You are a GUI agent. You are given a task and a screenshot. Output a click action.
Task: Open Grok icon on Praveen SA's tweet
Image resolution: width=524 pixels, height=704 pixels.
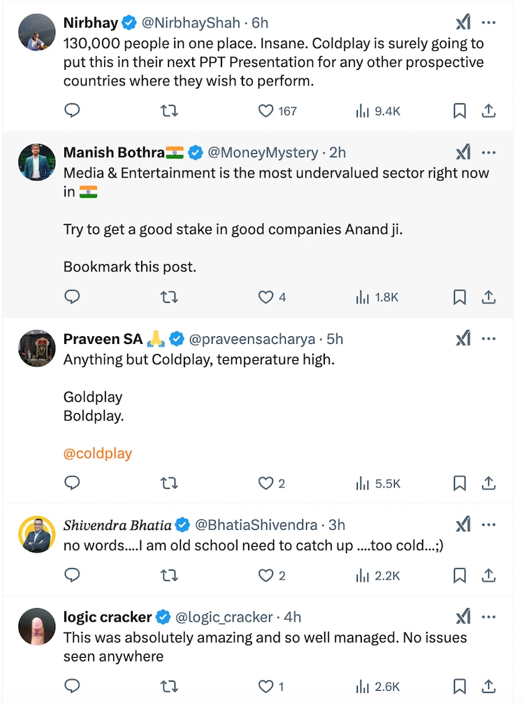[x=463, y=339]
